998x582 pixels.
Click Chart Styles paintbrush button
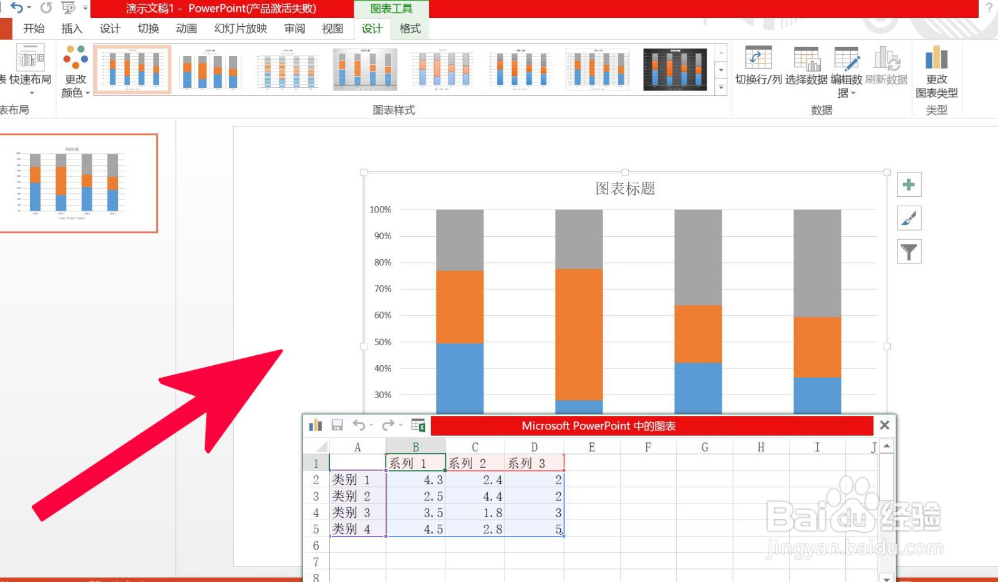click(909, 218)
